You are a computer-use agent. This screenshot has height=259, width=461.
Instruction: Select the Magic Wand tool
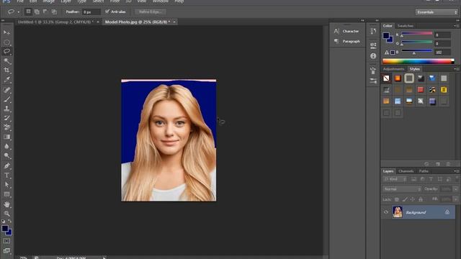[6, 60]
